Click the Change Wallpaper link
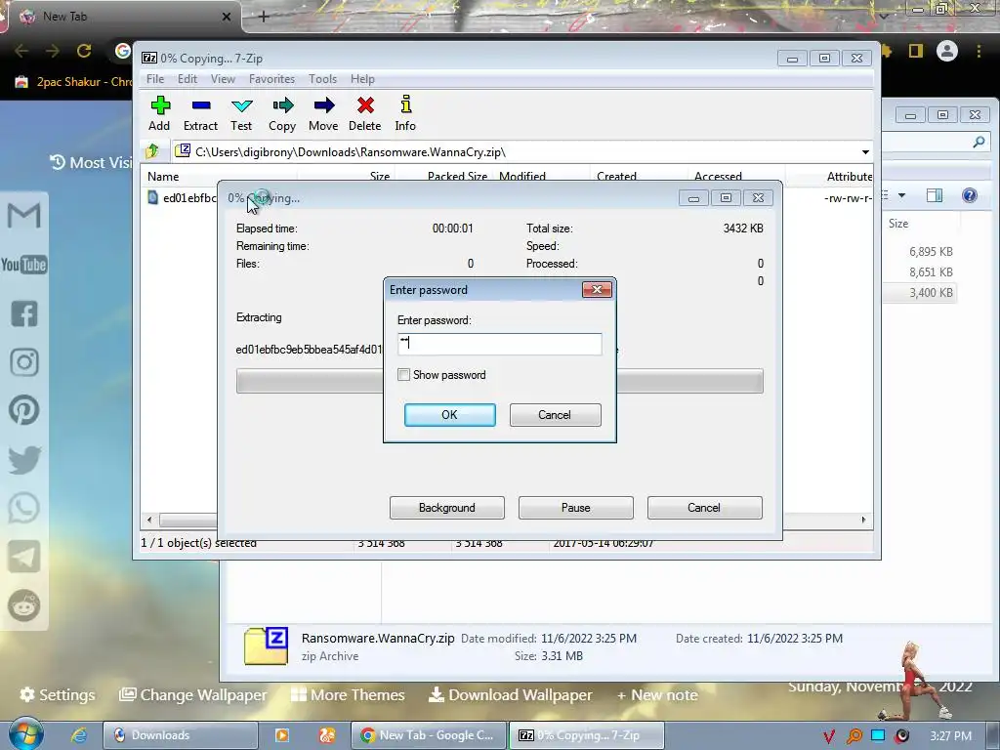Screen dimensions: 1000x750 [x=193, y=694]
